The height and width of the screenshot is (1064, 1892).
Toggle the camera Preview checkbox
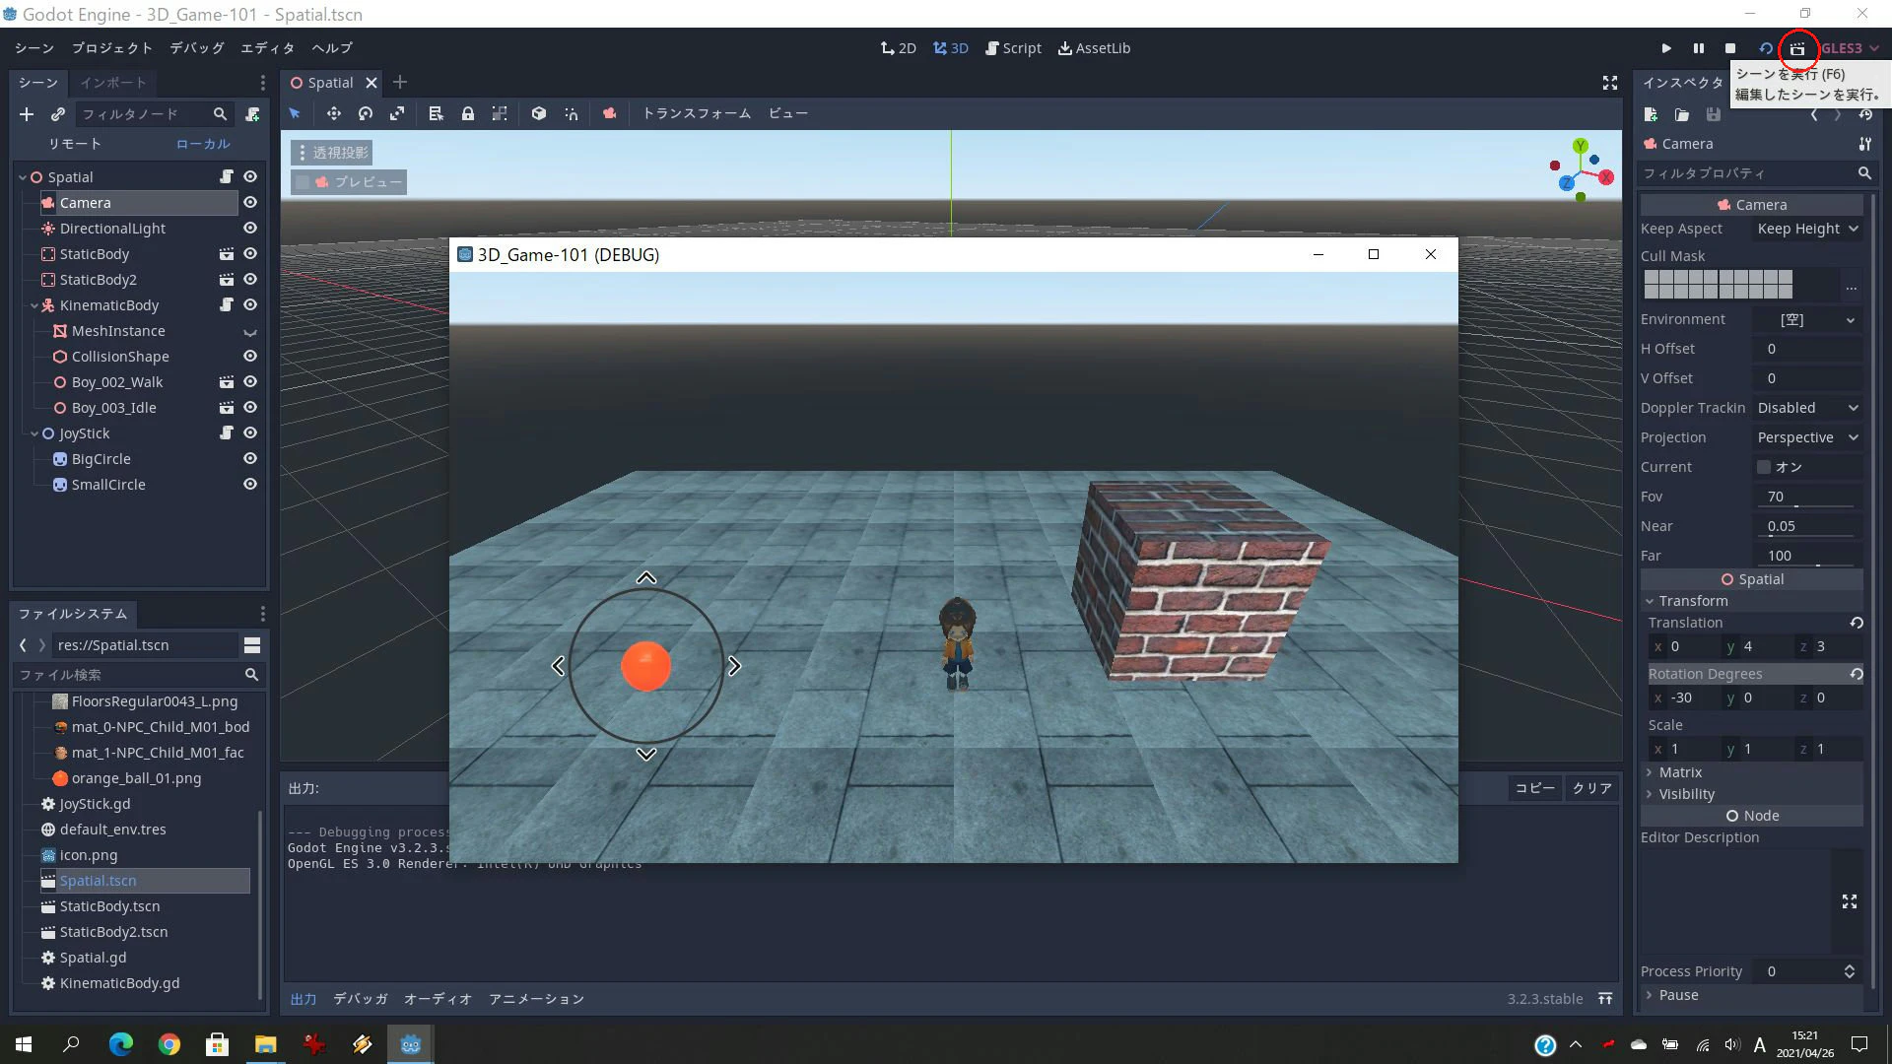tap(304, 182)
